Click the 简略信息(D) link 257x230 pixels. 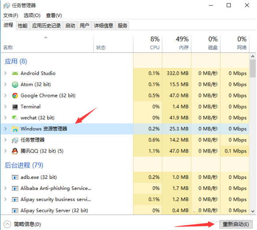click(x=27, y=224)
